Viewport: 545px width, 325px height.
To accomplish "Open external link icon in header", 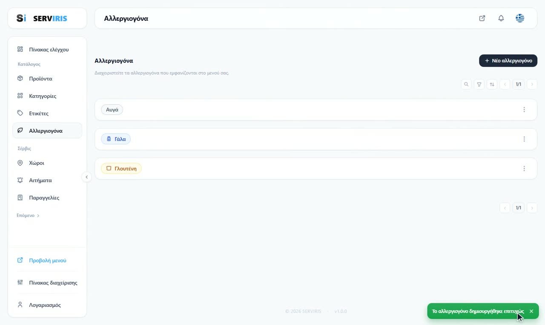I will click(x=482, y=18).
